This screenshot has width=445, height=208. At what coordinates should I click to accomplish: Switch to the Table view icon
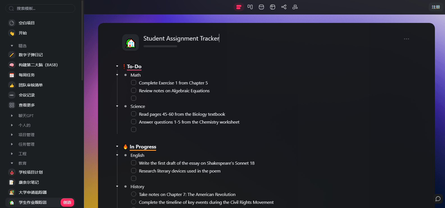273,7
